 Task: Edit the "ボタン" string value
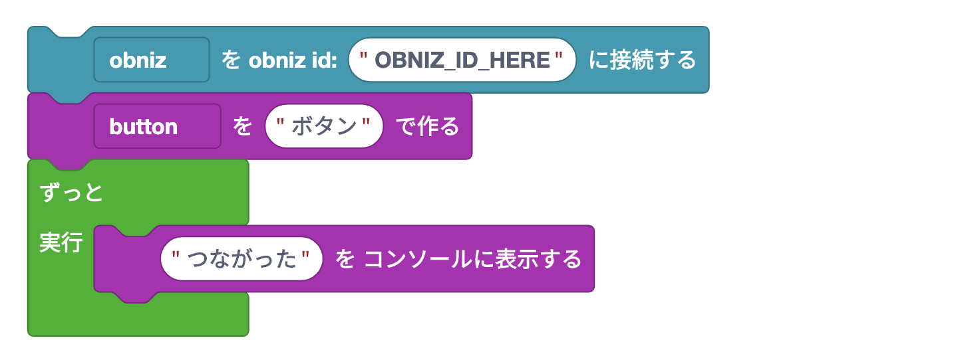coord(324,126)
